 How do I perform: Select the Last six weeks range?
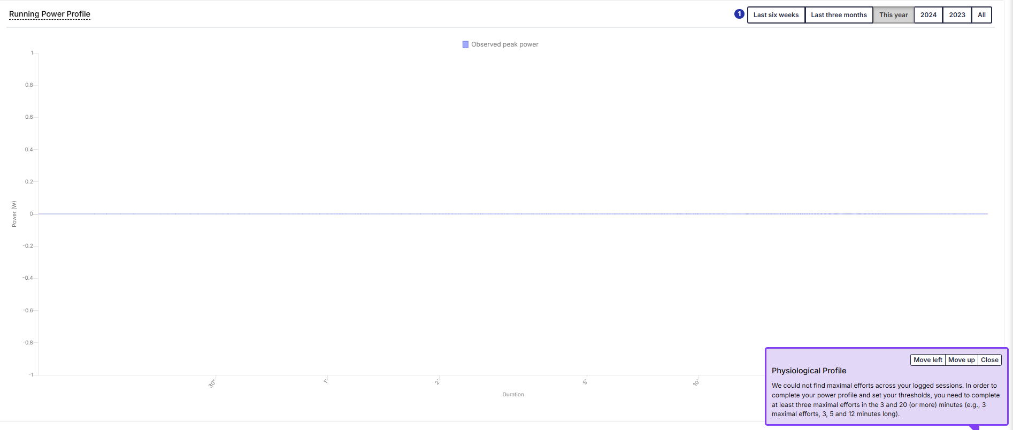pos(776,15)
